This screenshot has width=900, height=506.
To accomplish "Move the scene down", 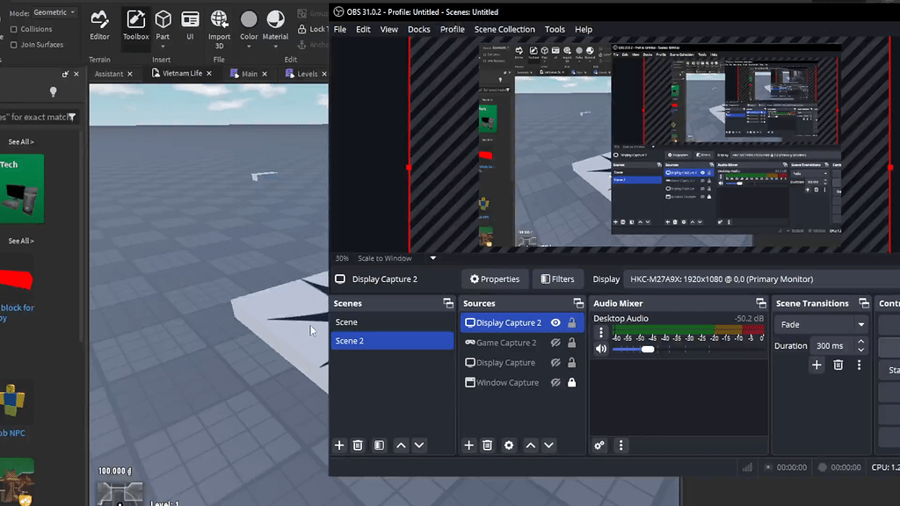I will [x=419, y=445].
